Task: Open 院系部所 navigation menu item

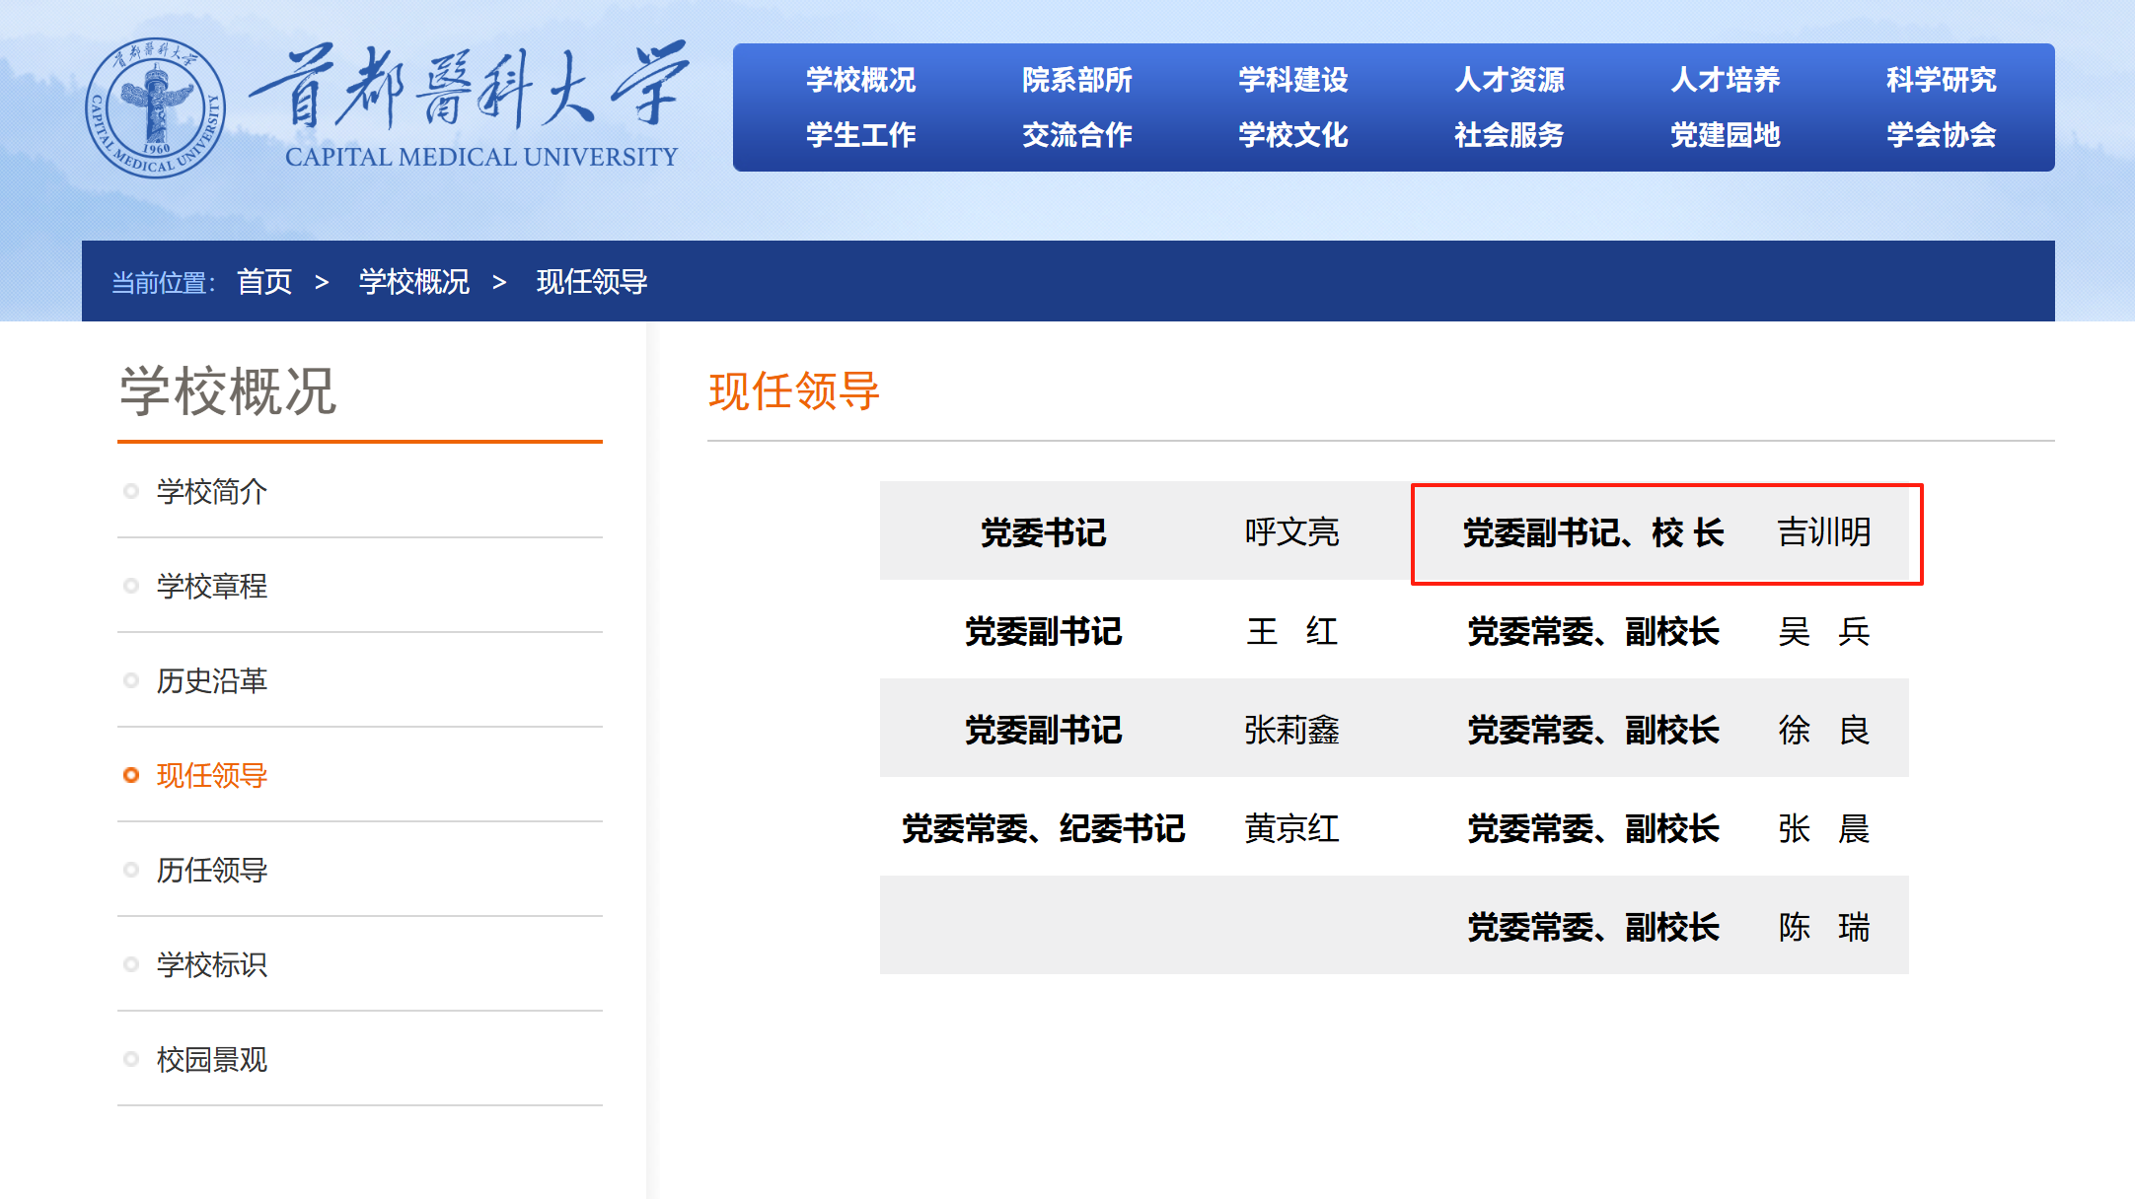Action: click(x=1076, y=80)
